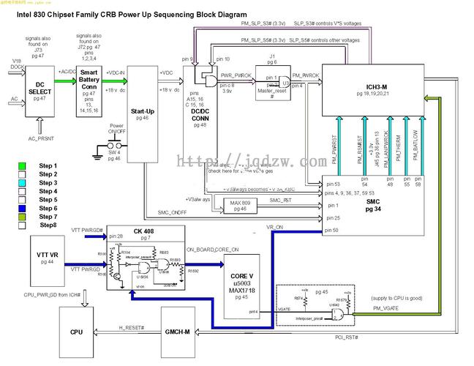474x366 pixels.
Task: Click the U6042 gate in pg 45 box
Action: (x=338, y=315)
